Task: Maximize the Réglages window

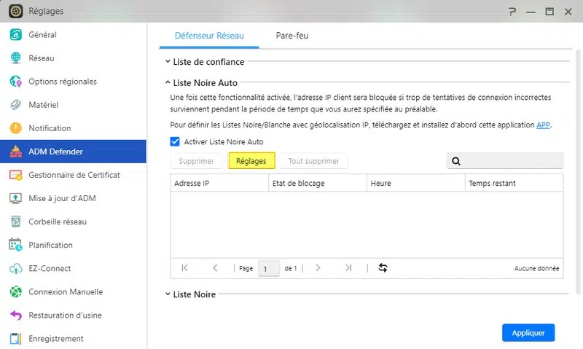Action: click(x=549, y=12)
